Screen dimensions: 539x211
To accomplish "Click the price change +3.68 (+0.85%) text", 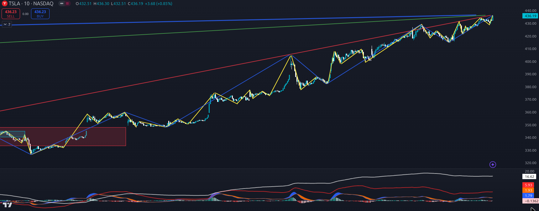I will coord(158,4).
